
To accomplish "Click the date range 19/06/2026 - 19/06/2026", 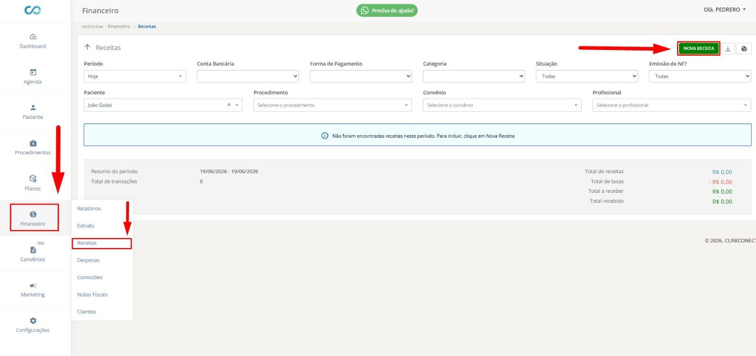I will [229, 172].
